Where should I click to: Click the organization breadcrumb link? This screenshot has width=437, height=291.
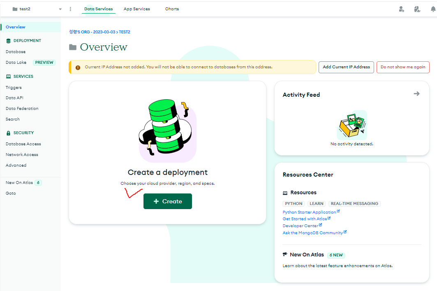click(x=92, y=32)
